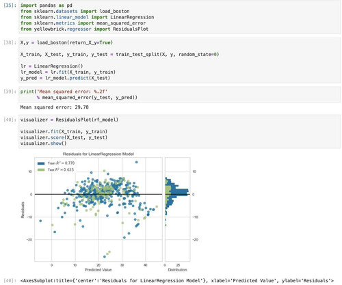Image resolution: width=342 pixels, height=285 pixels.
Task: Click the visualizer.fit(X_train, y_train) line
Action: click(64, 132)
